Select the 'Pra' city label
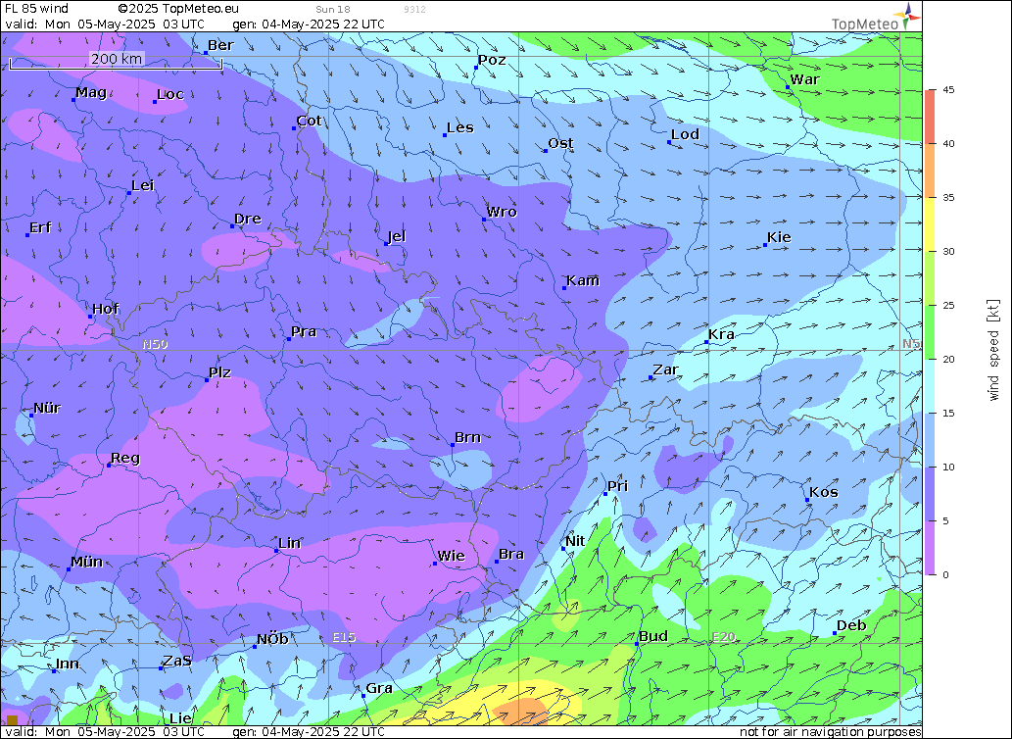Image resolution: width=1012 pixels, height=739 pixels. click(304, 331)
